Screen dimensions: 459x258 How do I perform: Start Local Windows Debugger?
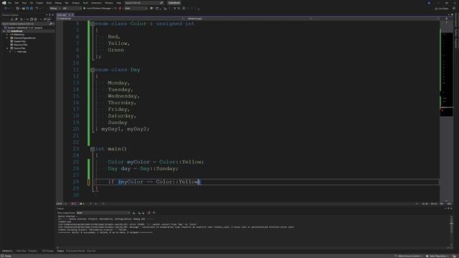point(98,9)
